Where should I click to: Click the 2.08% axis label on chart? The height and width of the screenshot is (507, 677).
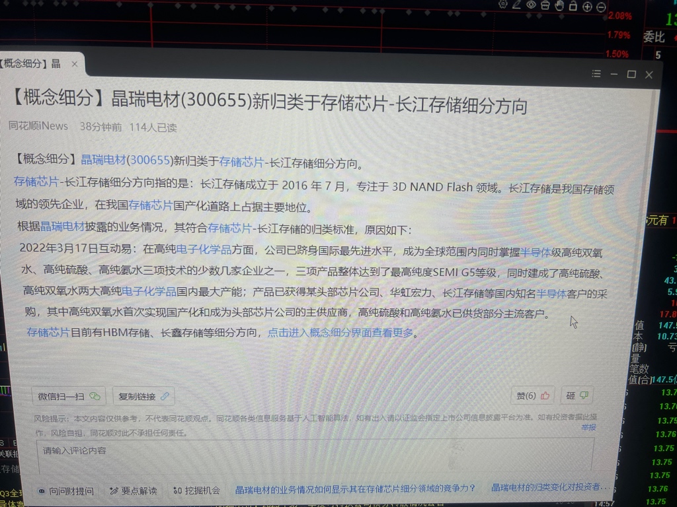click(620, 16)
